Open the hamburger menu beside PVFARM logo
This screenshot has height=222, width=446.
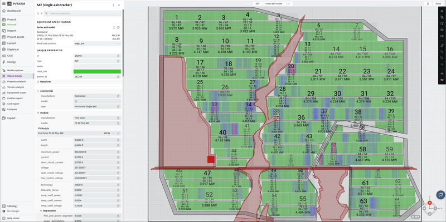[4, 4]
